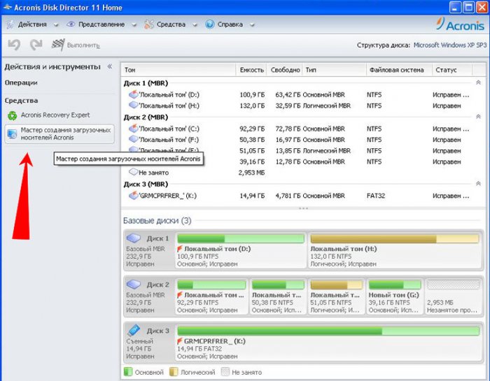Select volume icon of 'Локальный том' (D:)
This screenshot has width=490, height=381.
pos(134,94)
